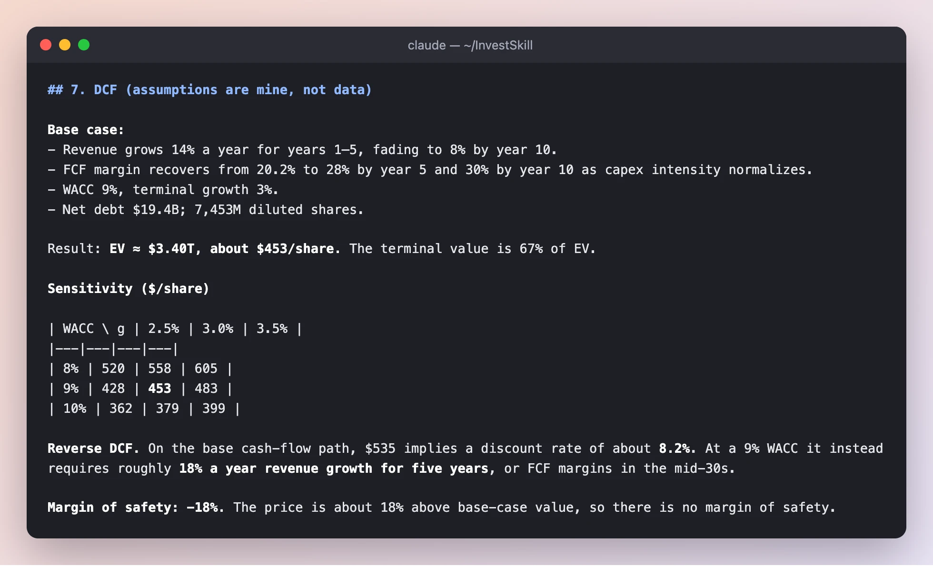The image size is (933, 566).
Task: Click the bold 8.2% discount rate
Action: pos(677,449)
